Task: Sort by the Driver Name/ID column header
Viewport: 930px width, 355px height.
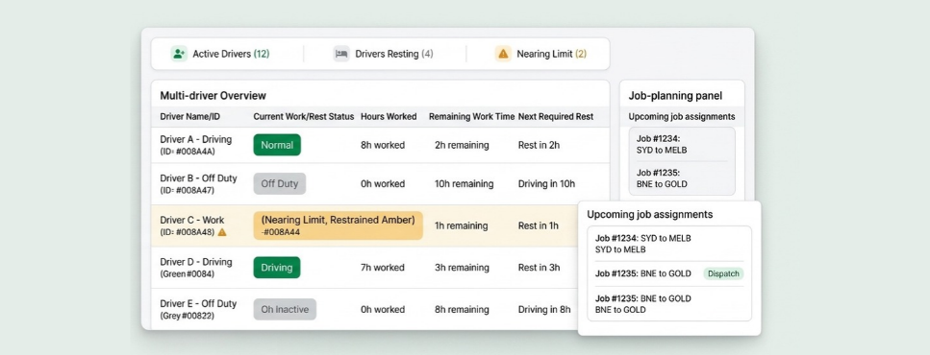Action: coord(189,116)
